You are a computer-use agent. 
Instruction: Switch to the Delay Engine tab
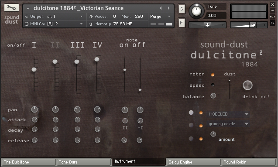194,162
